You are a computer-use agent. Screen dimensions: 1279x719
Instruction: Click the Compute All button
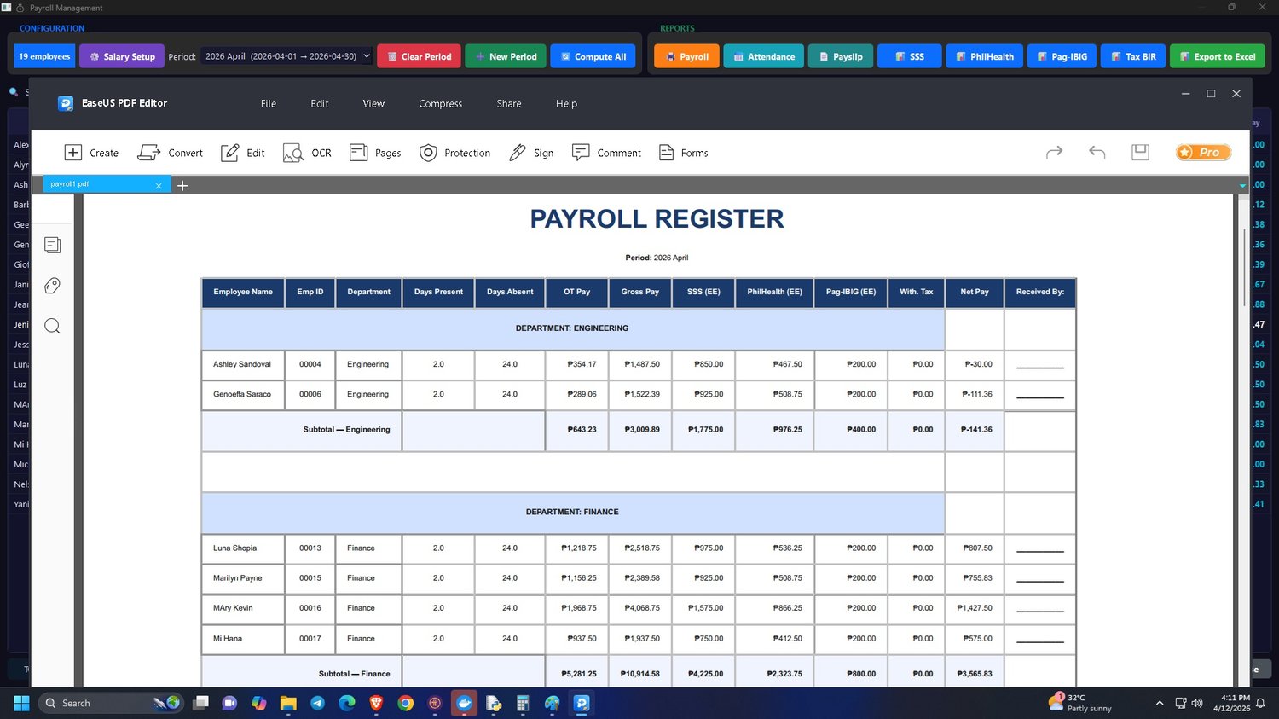[x=593, y=56]
